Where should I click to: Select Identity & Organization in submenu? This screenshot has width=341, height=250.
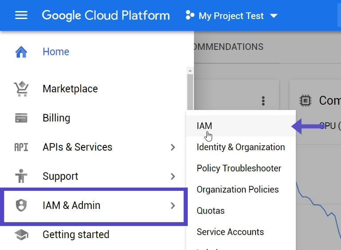point(241,147)
